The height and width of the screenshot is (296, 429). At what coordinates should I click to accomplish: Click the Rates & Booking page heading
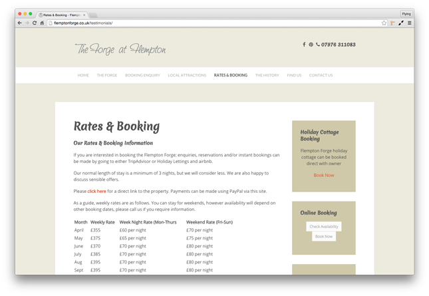[116, 126]
